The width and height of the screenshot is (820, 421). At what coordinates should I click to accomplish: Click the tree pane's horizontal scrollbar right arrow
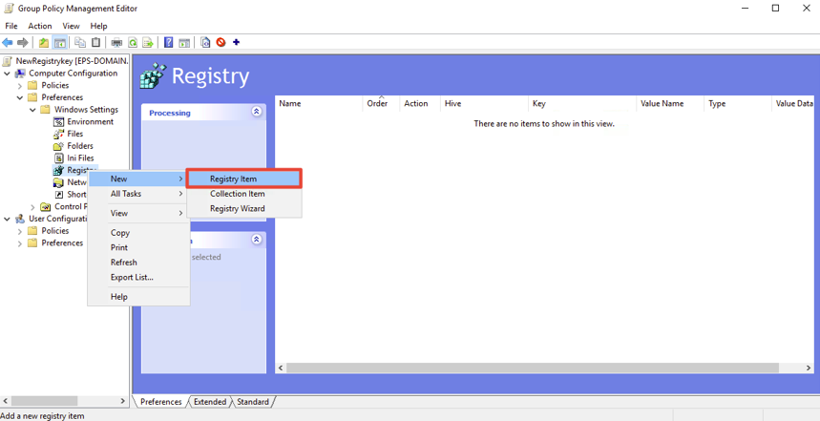coord(123,401)
